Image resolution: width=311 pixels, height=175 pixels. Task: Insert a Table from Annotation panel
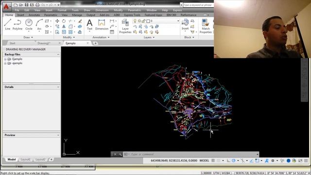click(112, 32)
